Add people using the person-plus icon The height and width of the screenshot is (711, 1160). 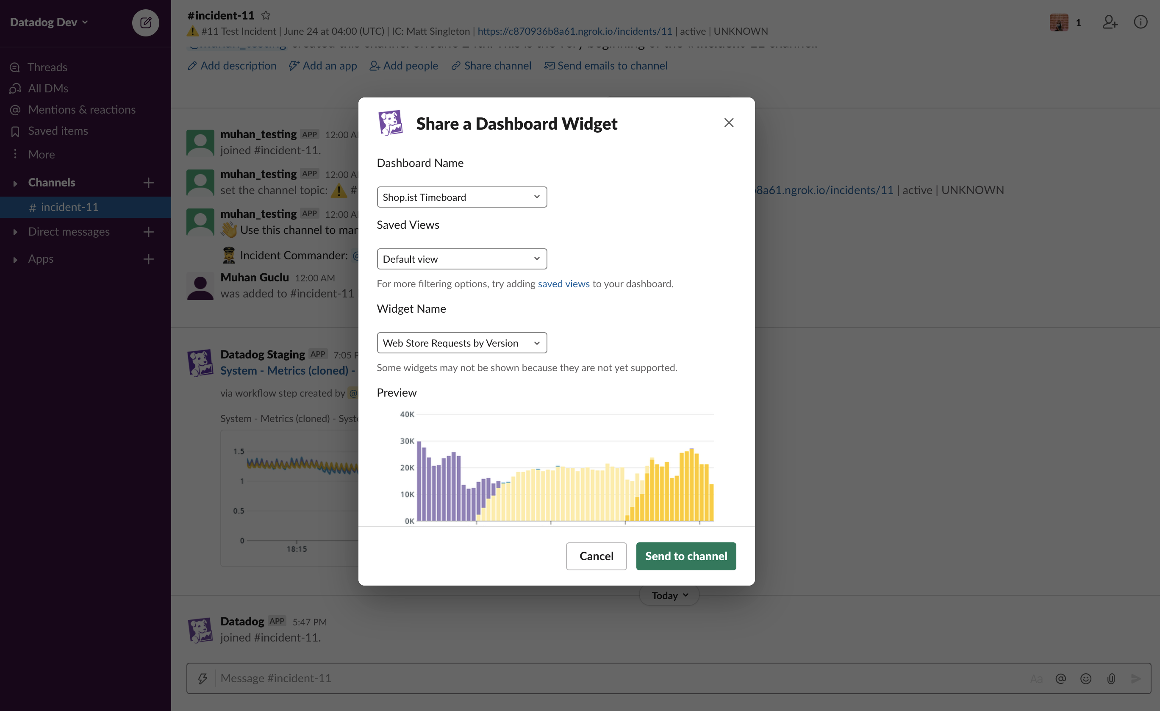[x=1110, y=22]
